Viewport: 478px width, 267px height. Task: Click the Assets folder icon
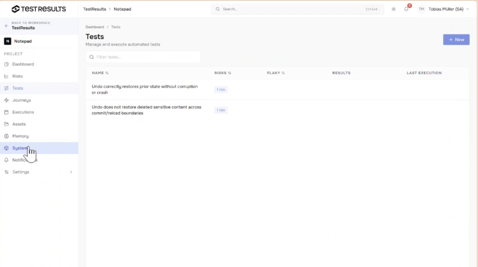[x=6, y=124]
